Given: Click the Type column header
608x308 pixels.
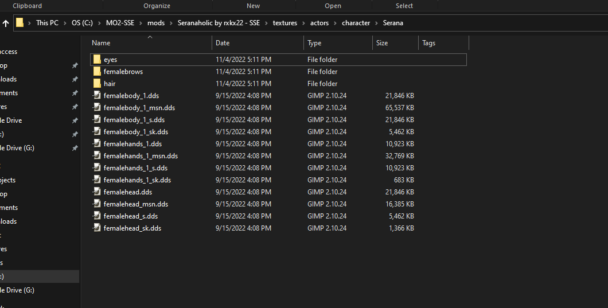Looking at the screenshot, I should pos(314,43).
